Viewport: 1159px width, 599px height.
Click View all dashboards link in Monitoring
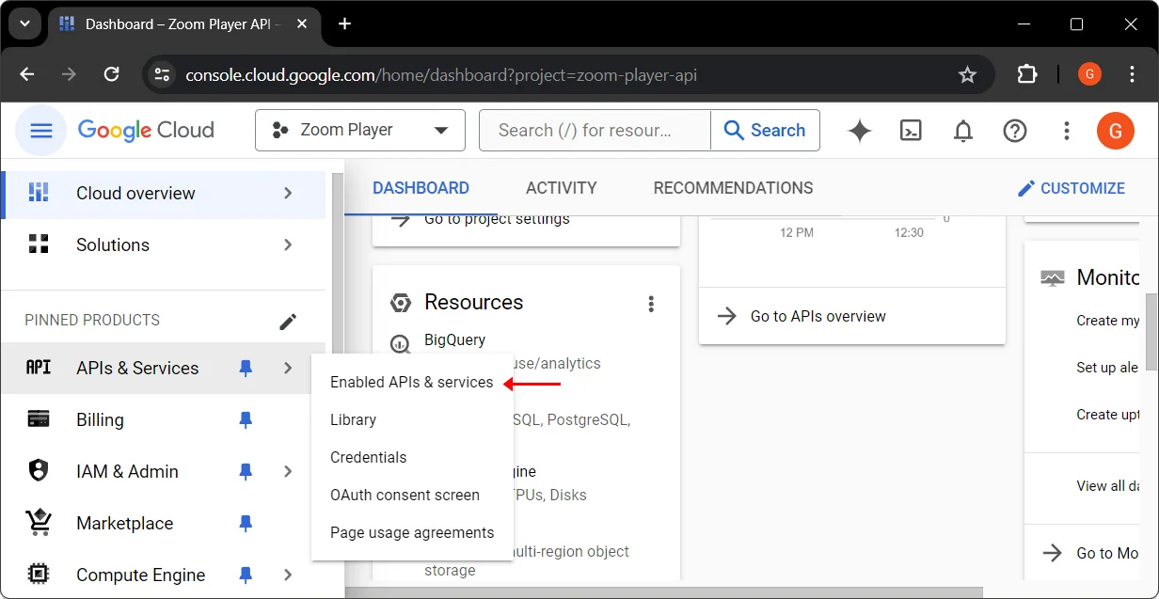click(x=1108, y=486)
